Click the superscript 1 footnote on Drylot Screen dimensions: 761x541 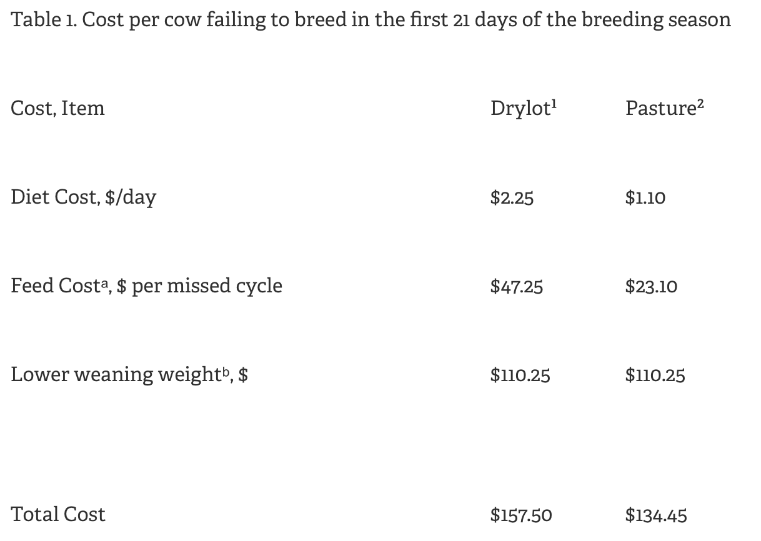point(554,102)
